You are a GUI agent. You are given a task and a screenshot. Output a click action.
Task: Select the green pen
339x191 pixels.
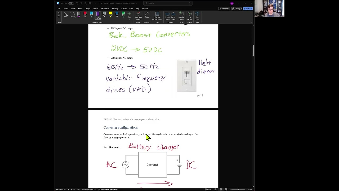click(x=123, y=15)
